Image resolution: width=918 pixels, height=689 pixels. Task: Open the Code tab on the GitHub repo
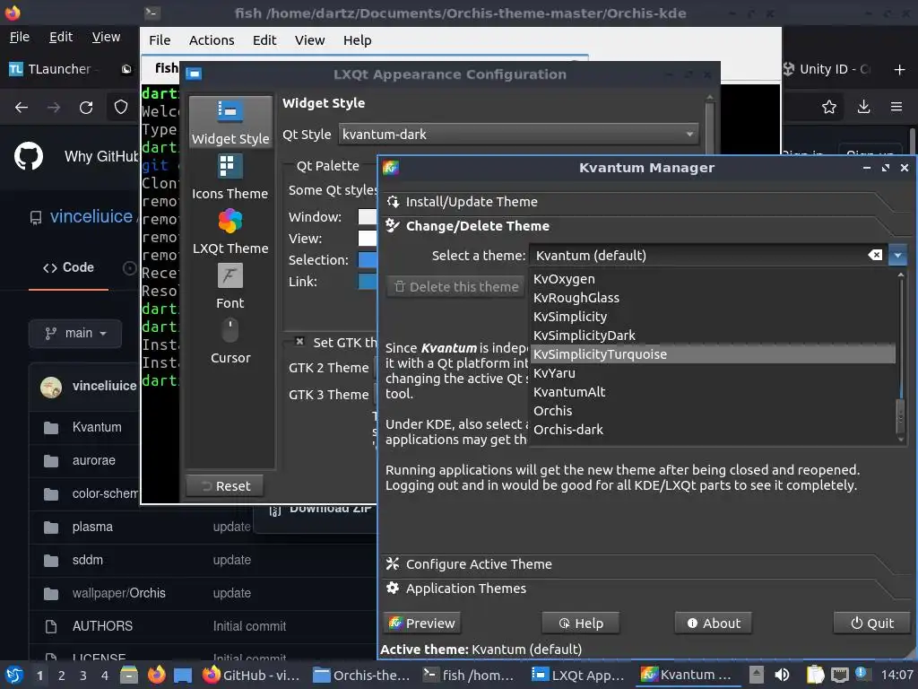(x=68, y=267)
